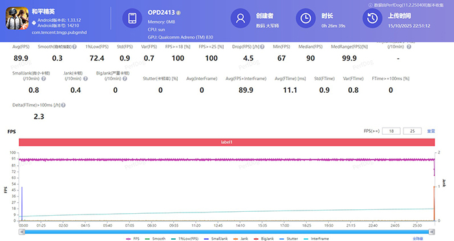Click the Android icon beside the version name
The image size is (454, 241).
34,22
